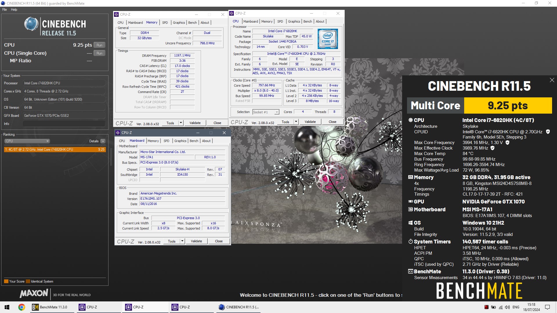Select the ranking entry 4C/8T i7-6820HK
This screenshot has height=313, width=557.
point(55,150)
